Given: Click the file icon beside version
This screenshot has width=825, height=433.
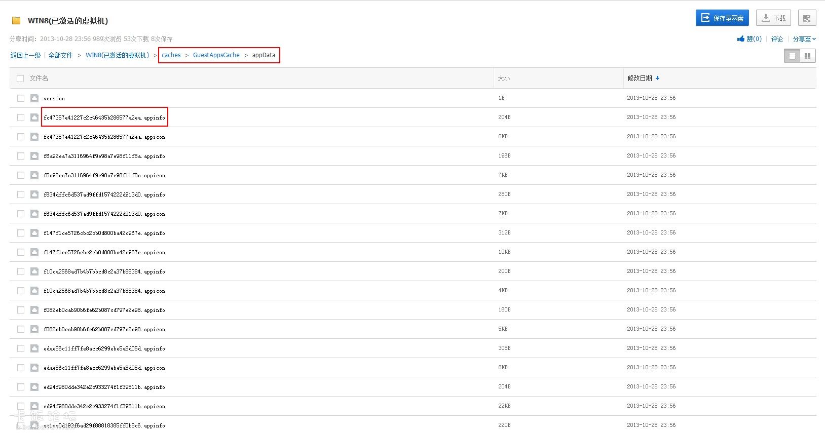Looking at the screenshot, I should coord(34,98).
